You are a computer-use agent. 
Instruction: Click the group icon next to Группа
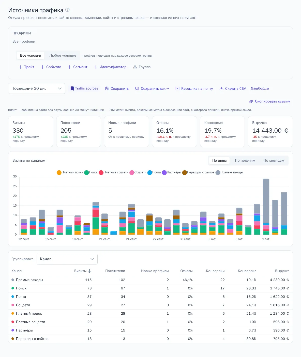point(135,67)
